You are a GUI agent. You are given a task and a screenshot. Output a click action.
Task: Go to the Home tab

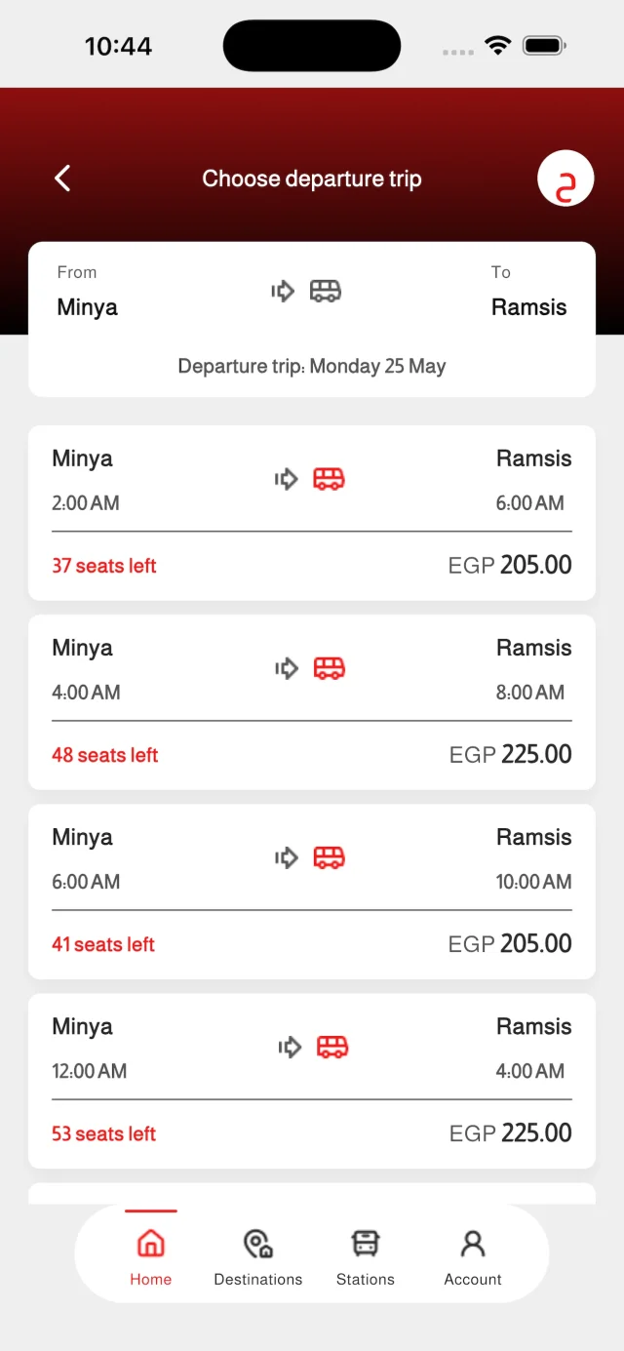pos(151,1254)
